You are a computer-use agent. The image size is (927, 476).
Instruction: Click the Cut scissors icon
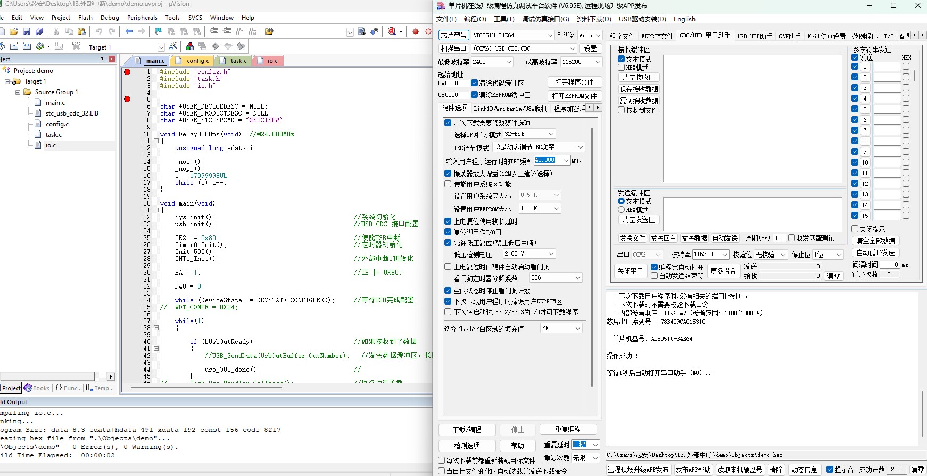tap(56, 31)
